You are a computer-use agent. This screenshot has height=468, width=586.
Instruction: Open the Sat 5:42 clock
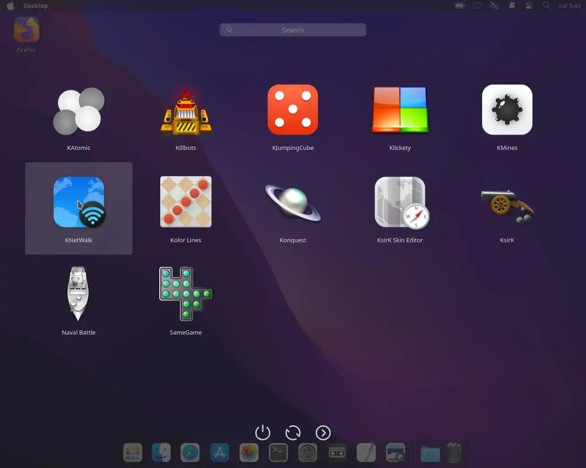(x=570, y=5)
